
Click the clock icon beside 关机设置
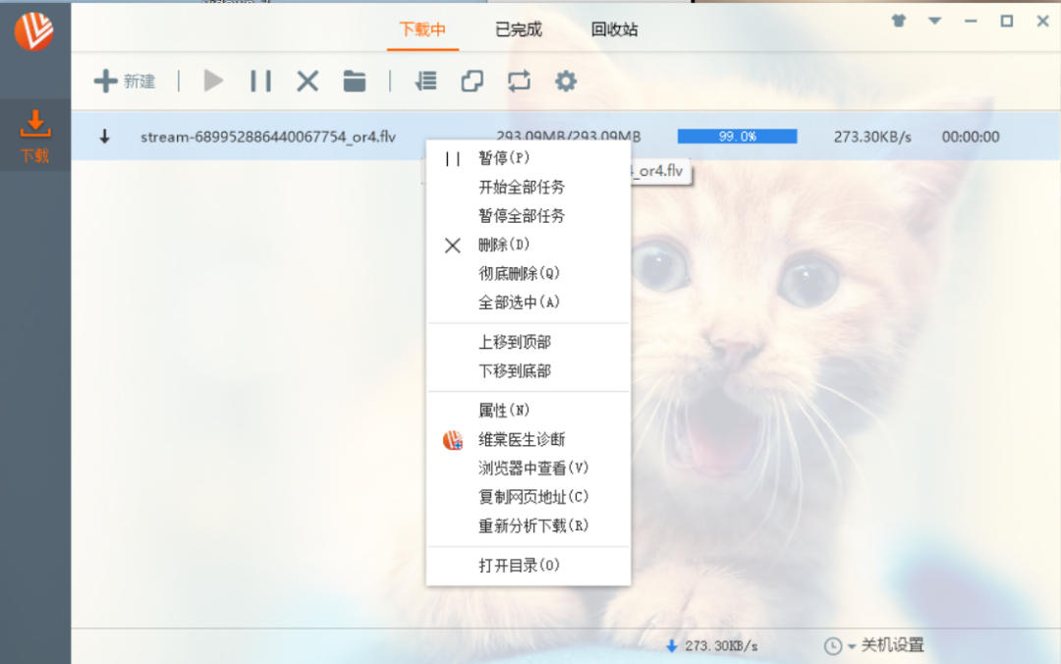tap(833, 646)
